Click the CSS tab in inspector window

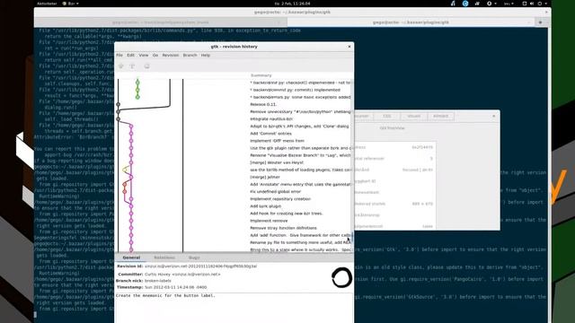pyautogui.click(x=387, y=116)
